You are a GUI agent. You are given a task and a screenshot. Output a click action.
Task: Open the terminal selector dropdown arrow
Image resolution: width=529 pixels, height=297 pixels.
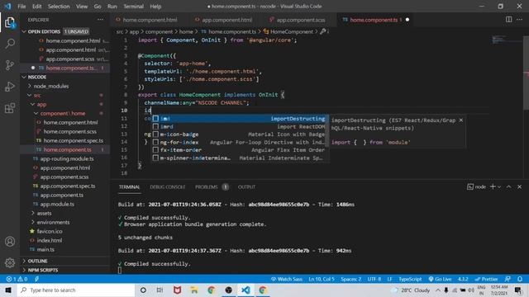499,187
